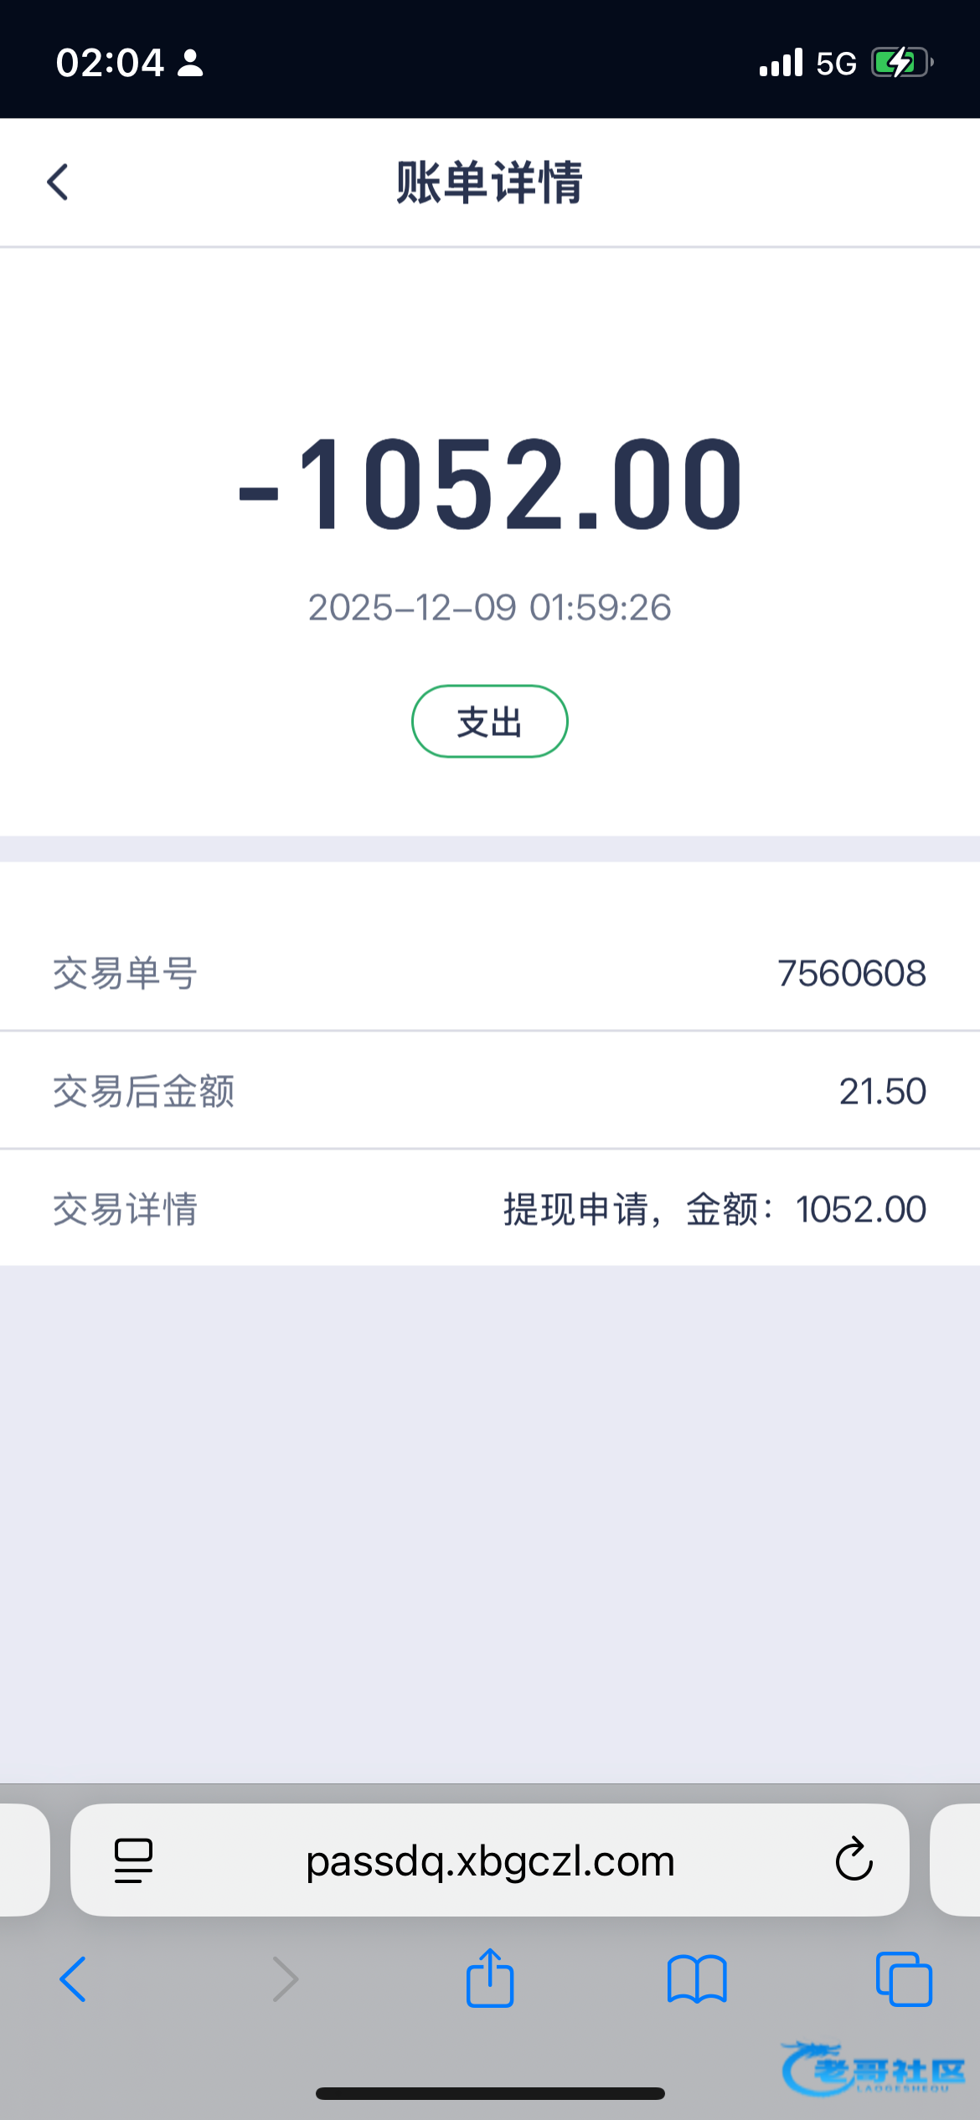Tap the 交易后金额 21.50 row
Image resolution: width=980 pixels, height=2120 pixels.
point(490,1091)
